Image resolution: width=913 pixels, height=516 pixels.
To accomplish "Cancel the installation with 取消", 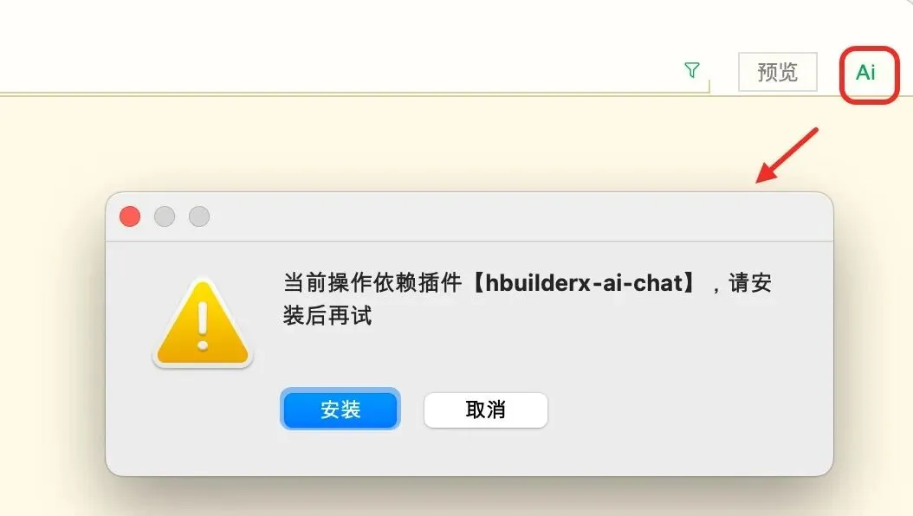I will click(x=486, y=410).
